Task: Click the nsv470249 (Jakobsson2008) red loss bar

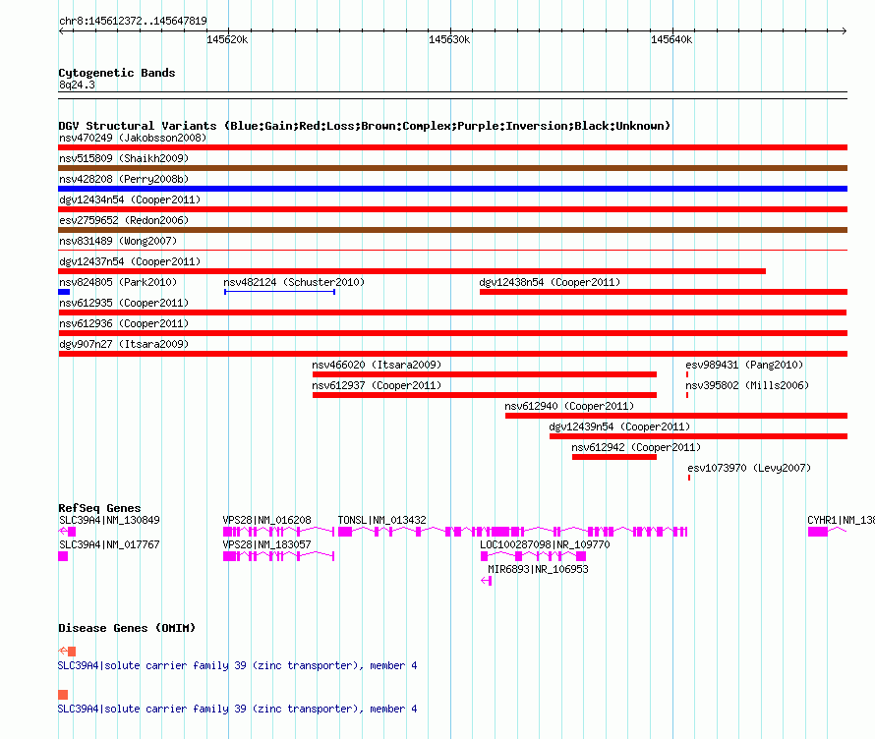Action: [452, 147]
